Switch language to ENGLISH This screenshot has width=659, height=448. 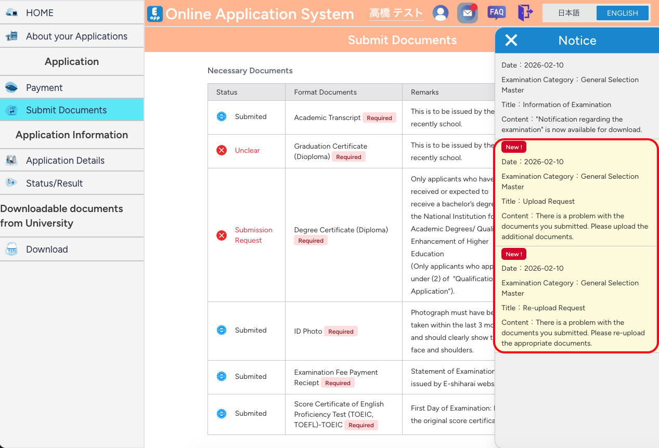point(622,13)
